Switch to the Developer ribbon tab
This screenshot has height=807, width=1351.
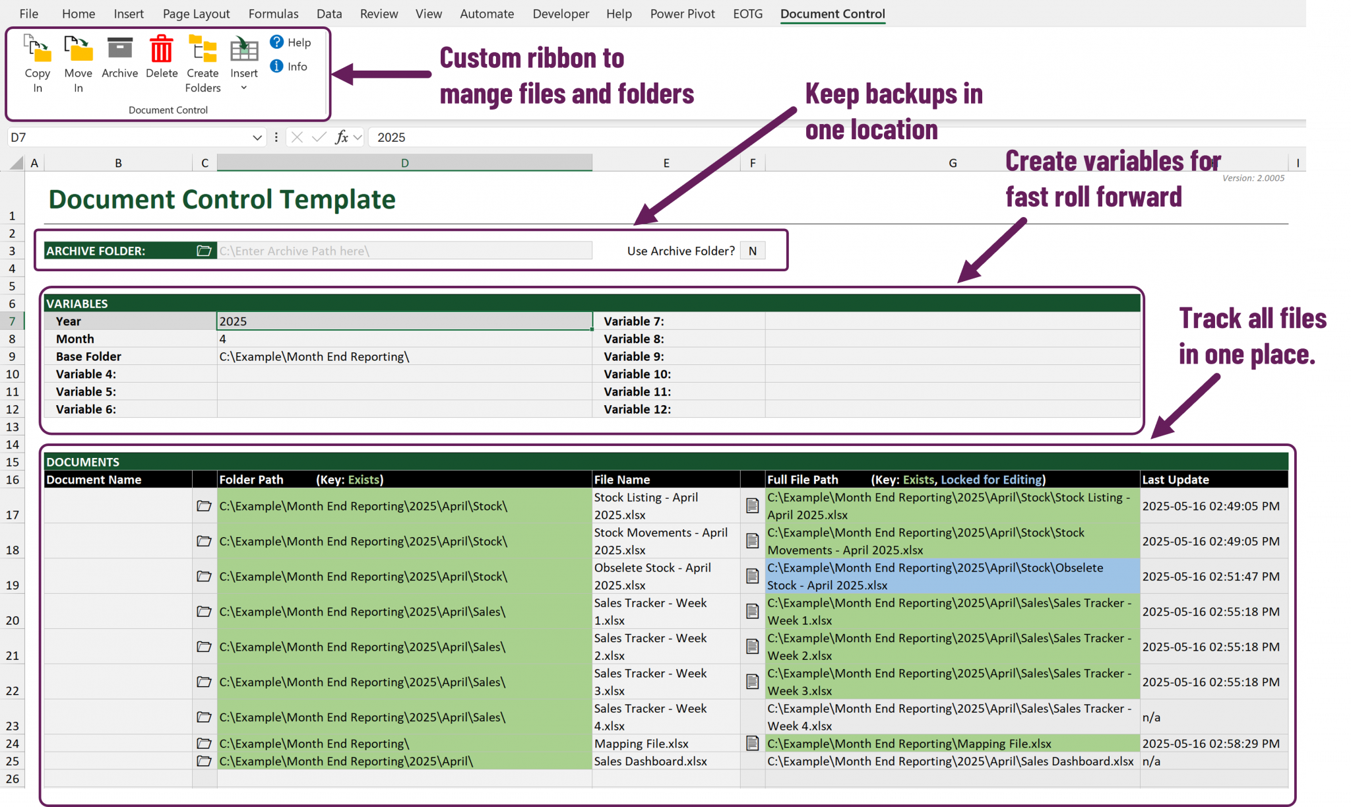pyautogui.click(x=560, y=13)
